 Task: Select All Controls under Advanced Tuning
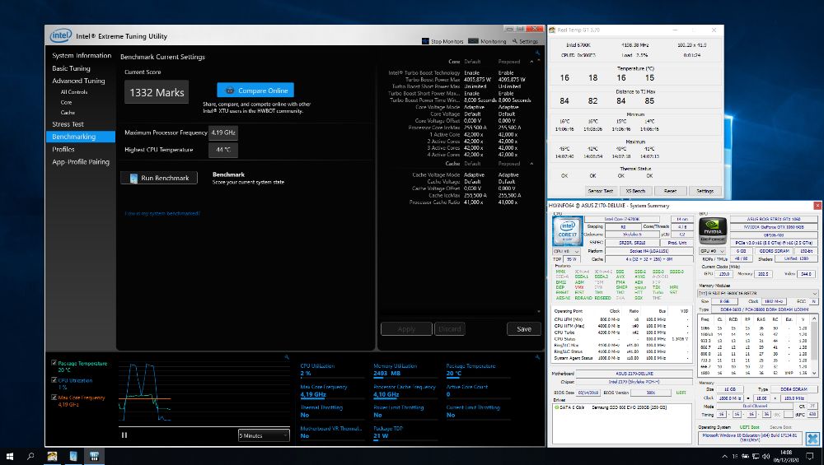click(x=73, y=92)
